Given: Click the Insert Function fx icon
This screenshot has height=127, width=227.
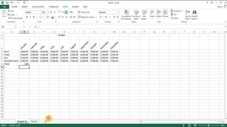Looking at the screenshot, I should click(35, 27).
